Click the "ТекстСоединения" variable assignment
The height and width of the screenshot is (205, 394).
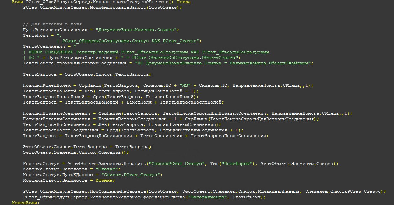pos(44,47)
